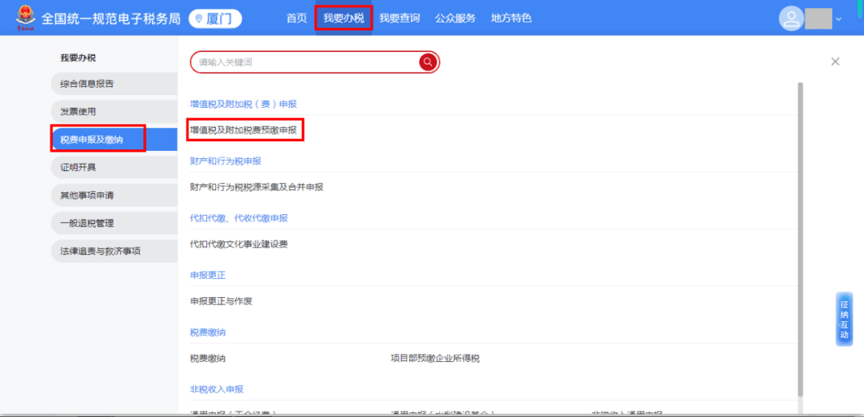
Task: Expand the user account dropdown arrow
Action: tap(838, 19)
